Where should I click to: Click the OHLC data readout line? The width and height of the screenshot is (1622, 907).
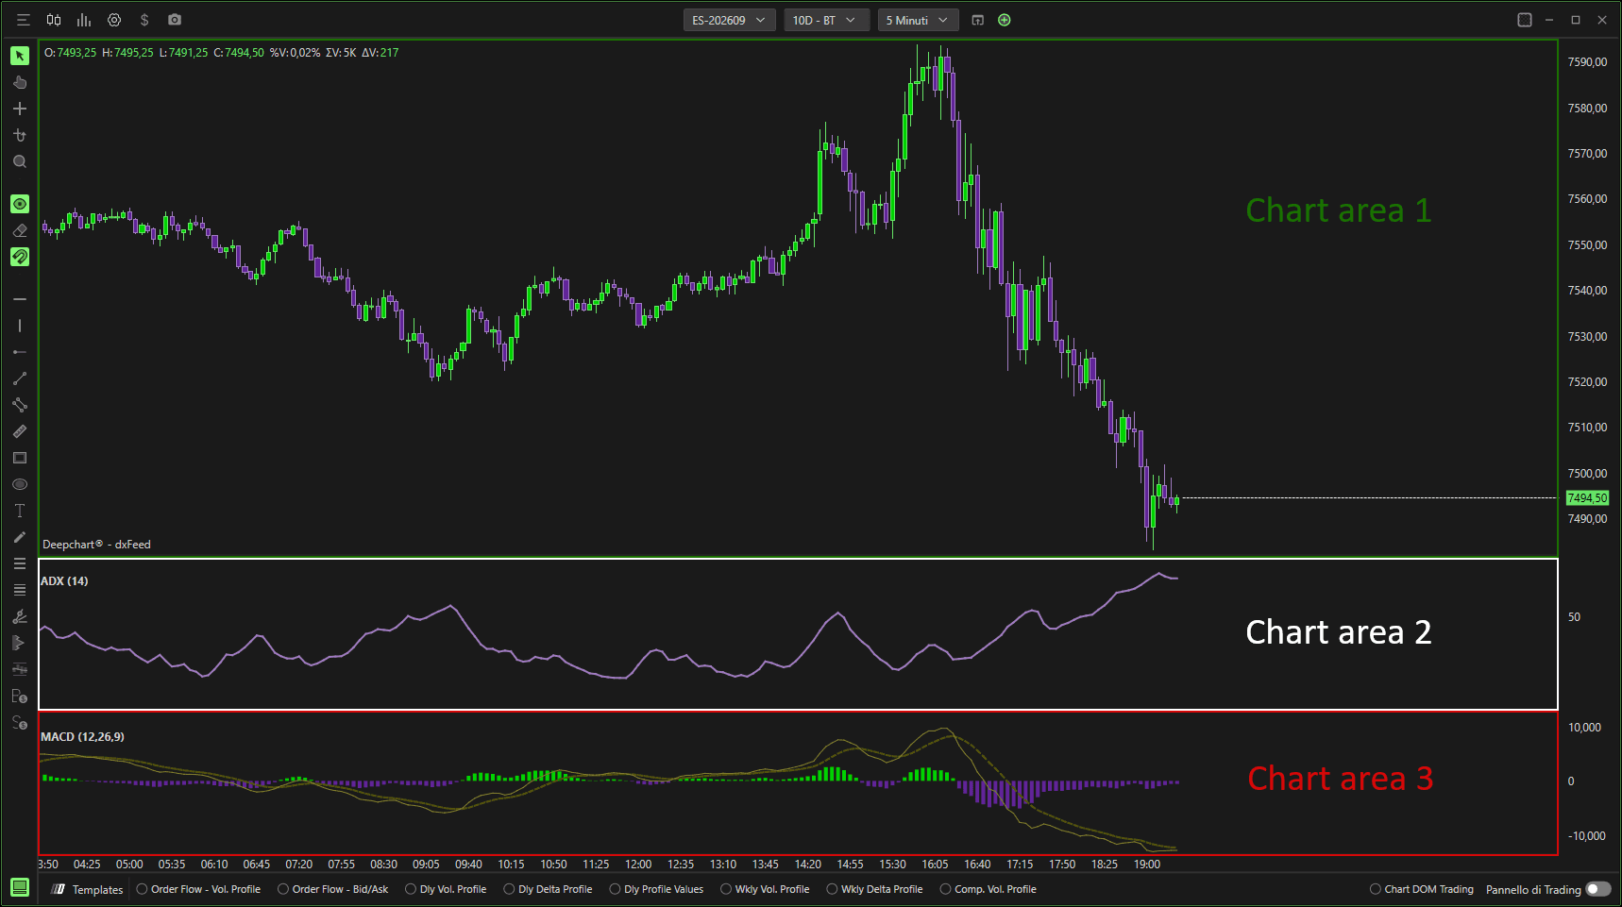(x=222, y=53)
